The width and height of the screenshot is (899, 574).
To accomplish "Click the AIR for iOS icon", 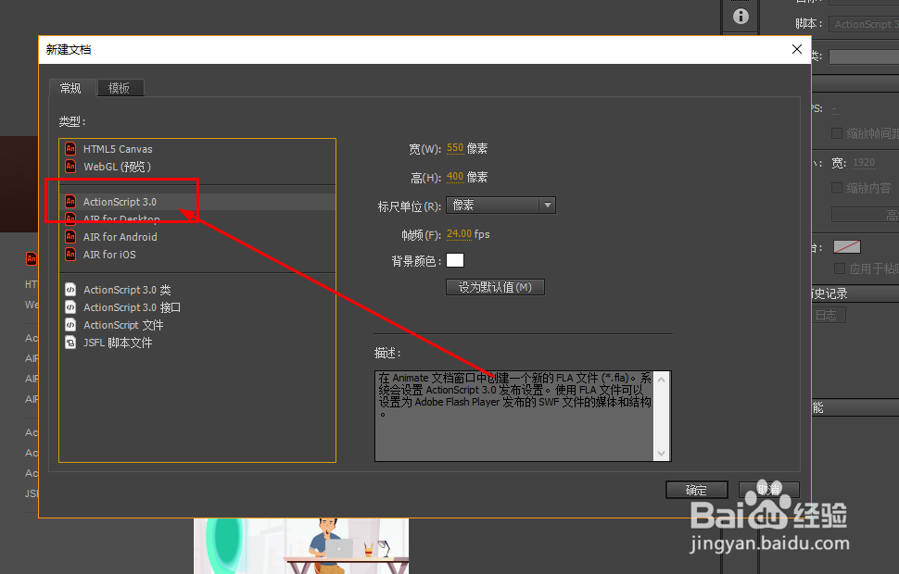I will pos(70,255).
